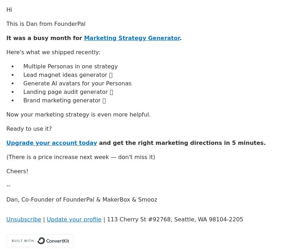Click the emoji box after Brand marketing generator

(x=104, y=101)
